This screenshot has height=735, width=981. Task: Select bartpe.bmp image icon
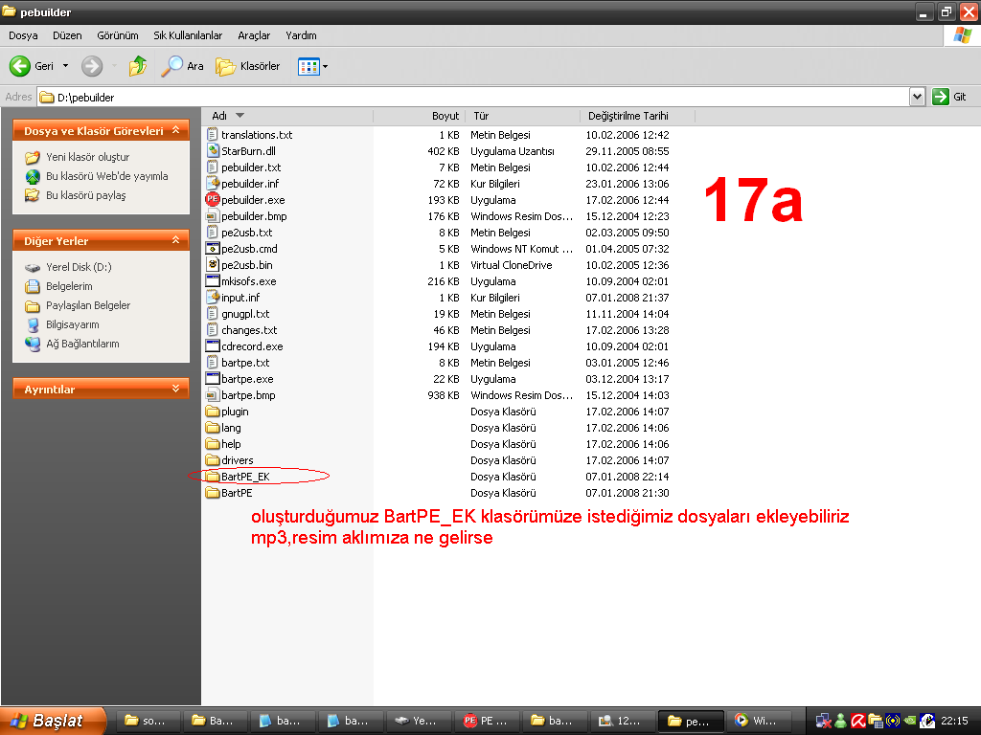(x=213, y=395)
